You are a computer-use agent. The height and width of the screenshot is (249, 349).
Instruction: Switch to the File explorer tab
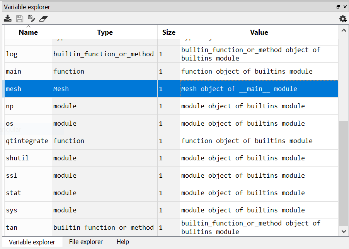(x=85, y=242)
